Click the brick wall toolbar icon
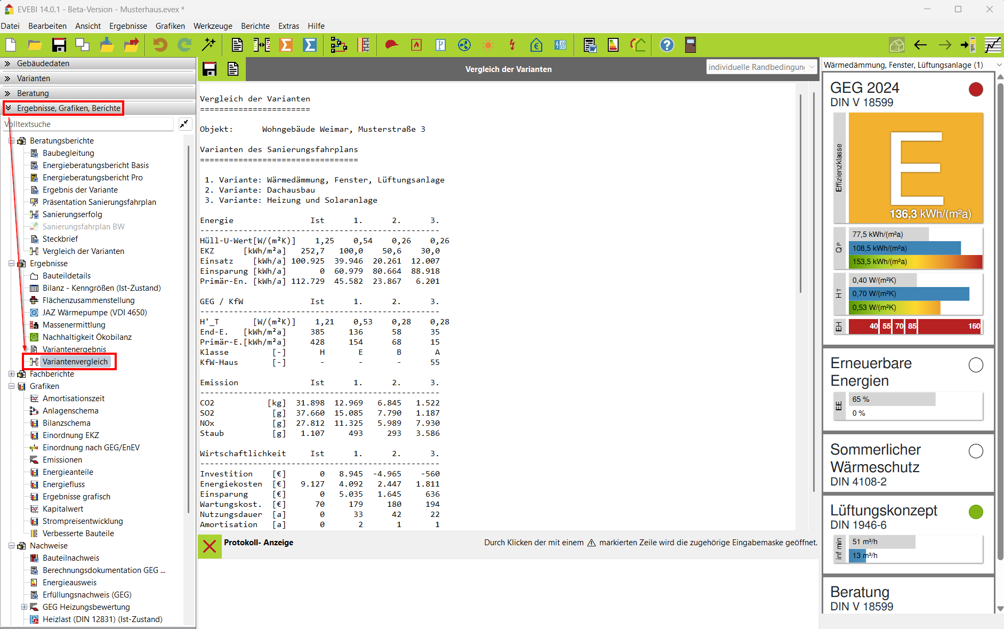Screen dimensions: 1004x629 click(364, 45)
